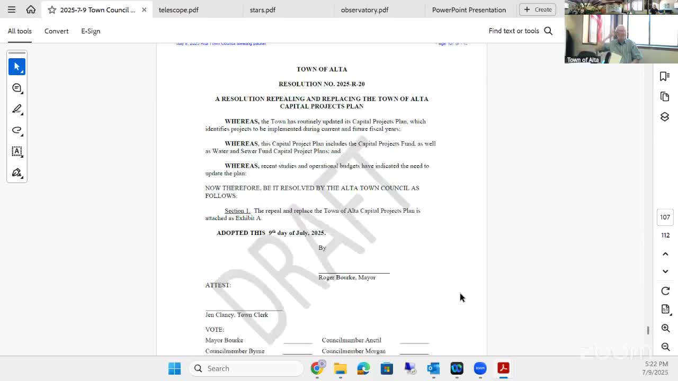Click 'Jen Clancy, Town Clerk' text
This screenshot has height=381, width=678.
click(237, 315)
